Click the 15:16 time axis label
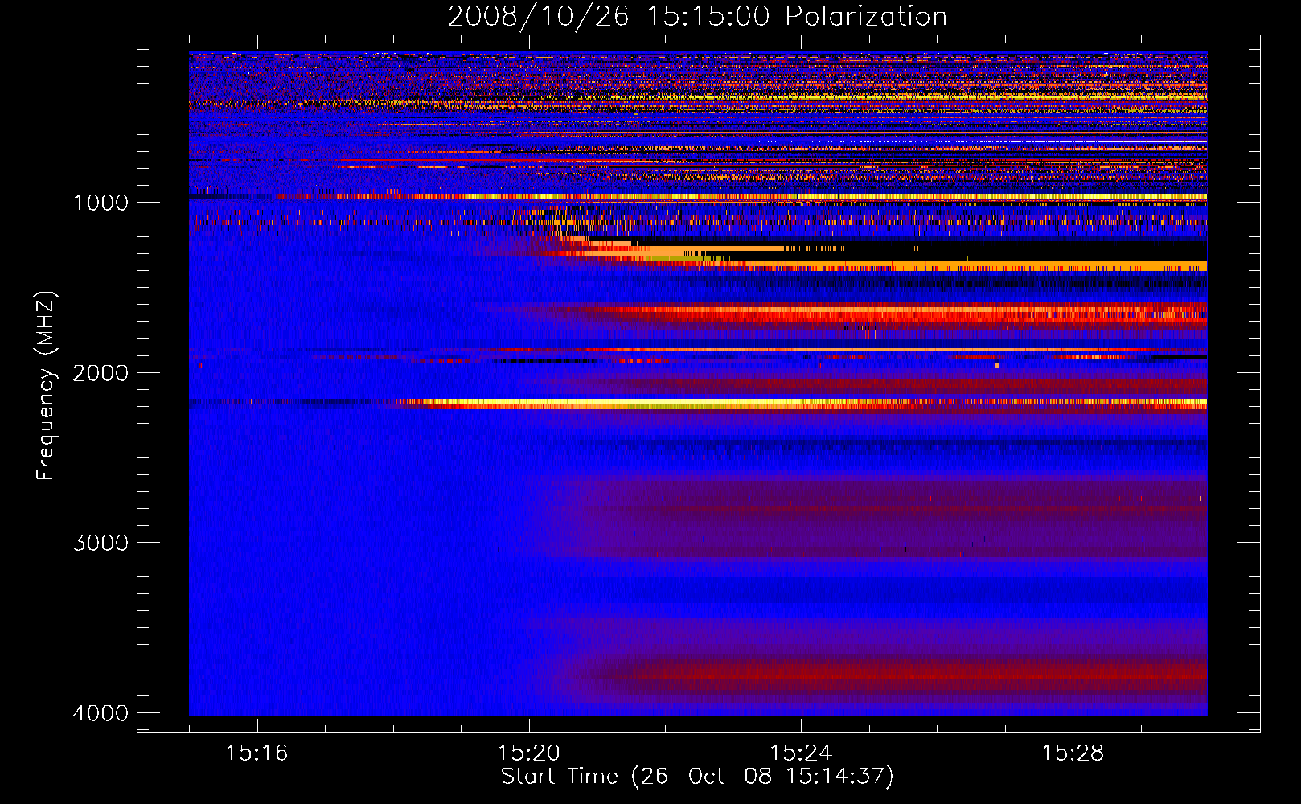The width and height of the screenshot is (1301, 804). [x=257, y=753]
